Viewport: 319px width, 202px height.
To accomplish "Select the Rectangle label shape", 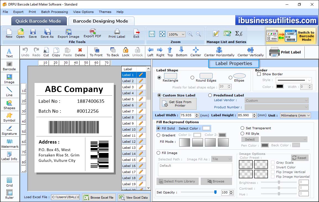I will 159,77.
